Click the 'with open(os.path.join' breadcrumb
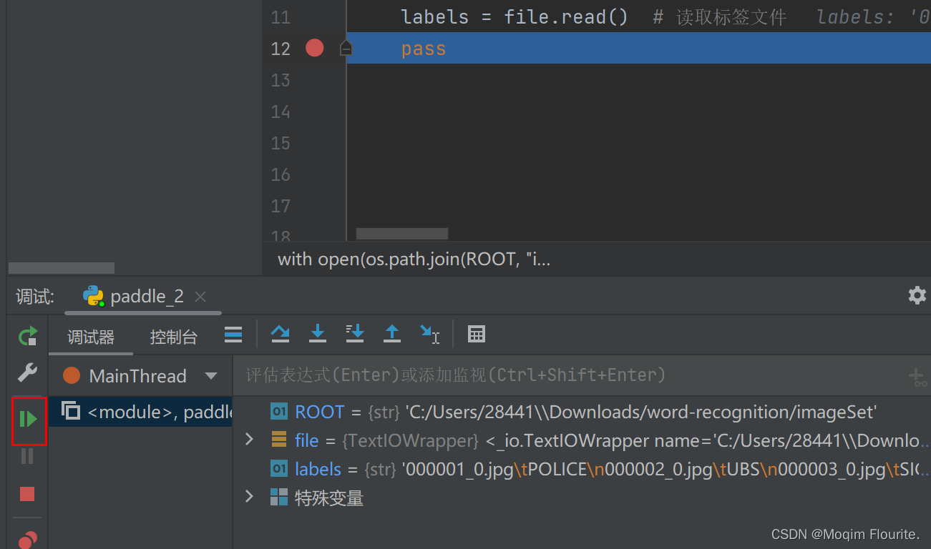The image size is (931, 549). click(x=414, y=259)
